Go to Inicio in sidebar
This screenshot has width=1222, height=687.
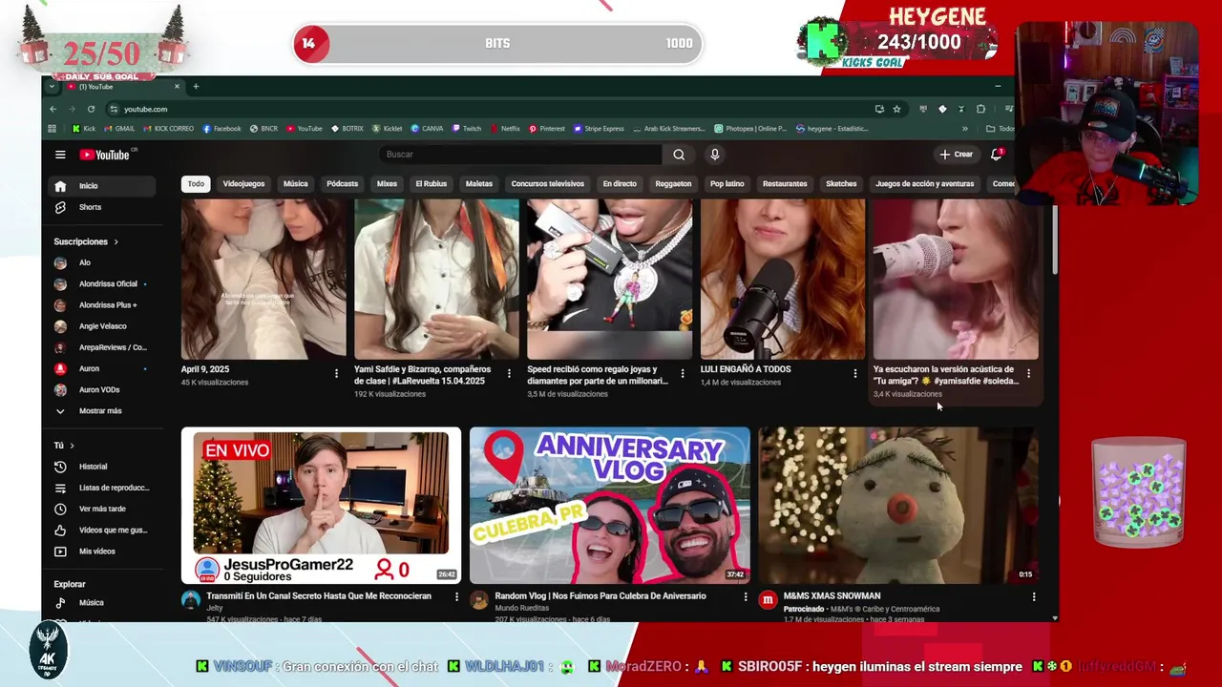pyautogui.click(x=101, y=186)
